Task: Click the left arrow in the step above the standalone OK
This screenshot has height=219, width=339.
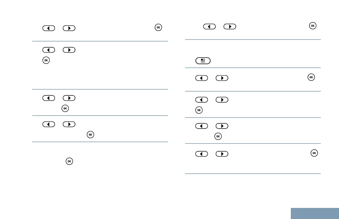Action: point(49,125)
